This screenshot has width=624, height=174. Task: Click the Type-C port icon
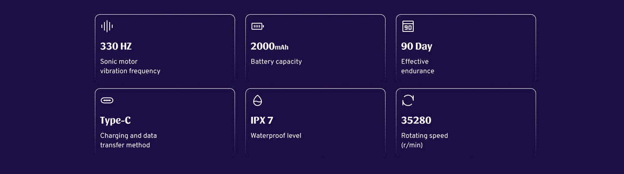107,101
